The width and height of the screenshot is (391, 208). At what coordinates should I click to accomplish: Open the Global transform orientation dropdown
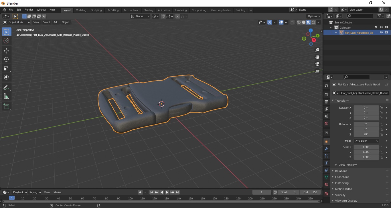click(x=140, y=16)
